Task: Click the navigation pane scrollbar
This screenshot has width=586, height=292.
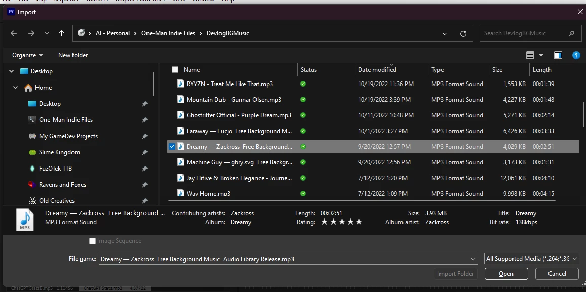Action: [154, 85]
